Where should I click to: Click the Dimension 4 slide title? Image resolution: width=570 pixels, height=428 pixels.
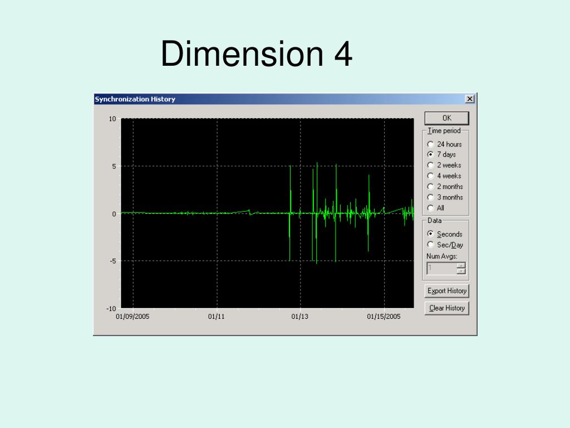(x=257, y=53)
